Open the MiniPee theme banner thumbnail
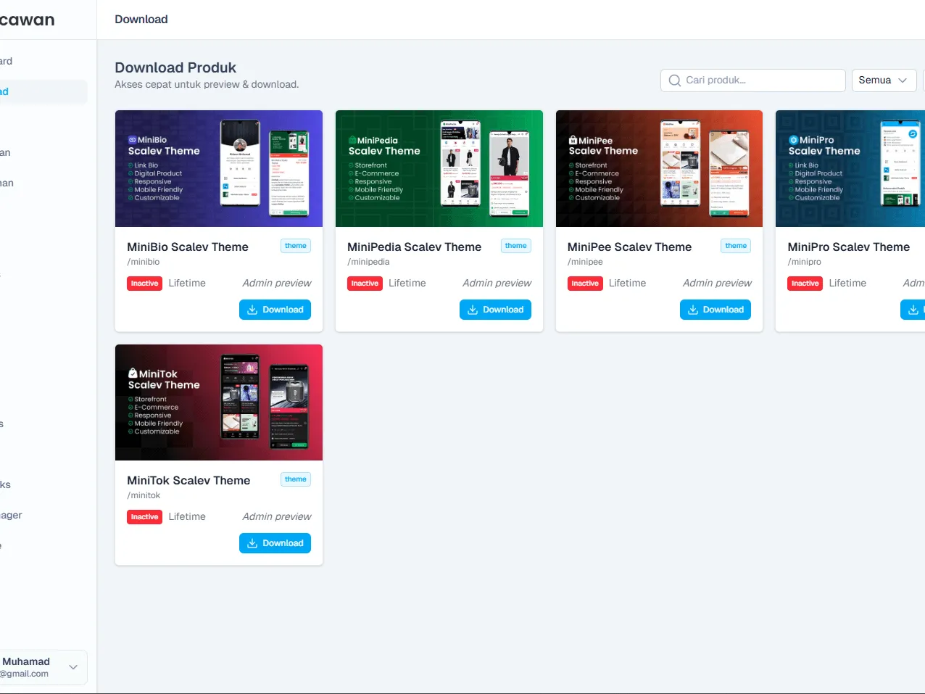The height and width of the screenshot is (694, 925). [x=659, y=168]
